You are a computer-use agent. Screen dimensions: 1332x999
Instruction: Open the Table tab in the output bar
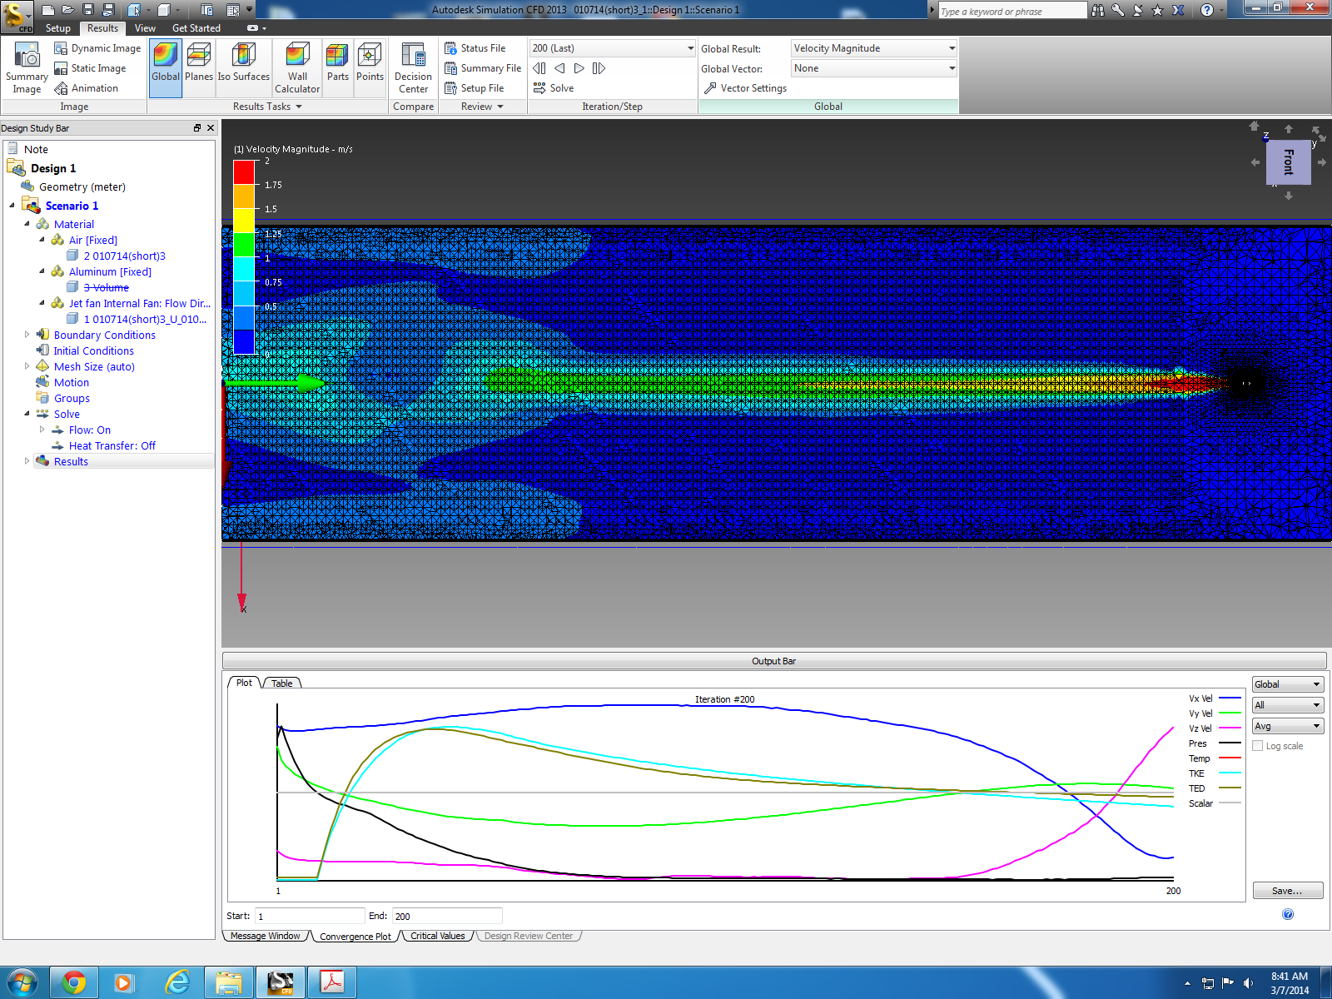[282, 683]
